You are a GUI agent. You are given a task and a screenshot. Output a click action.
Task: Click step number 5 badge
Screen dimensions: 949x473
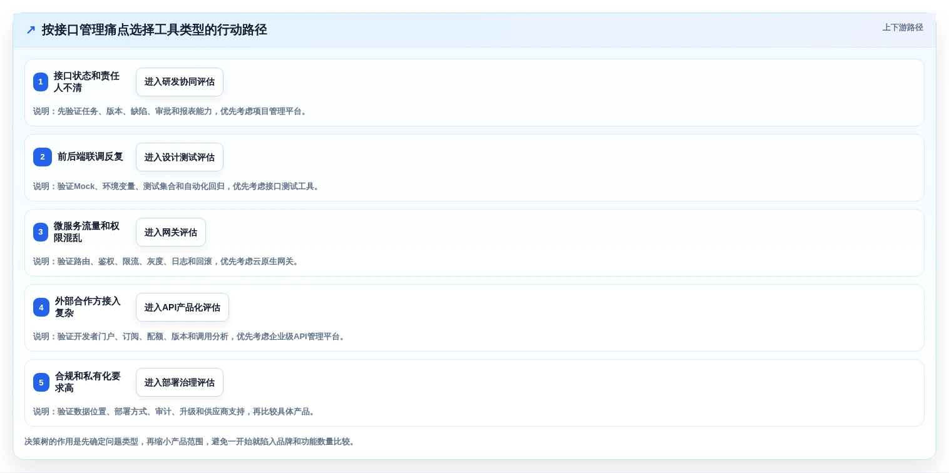tap(41, 382)
